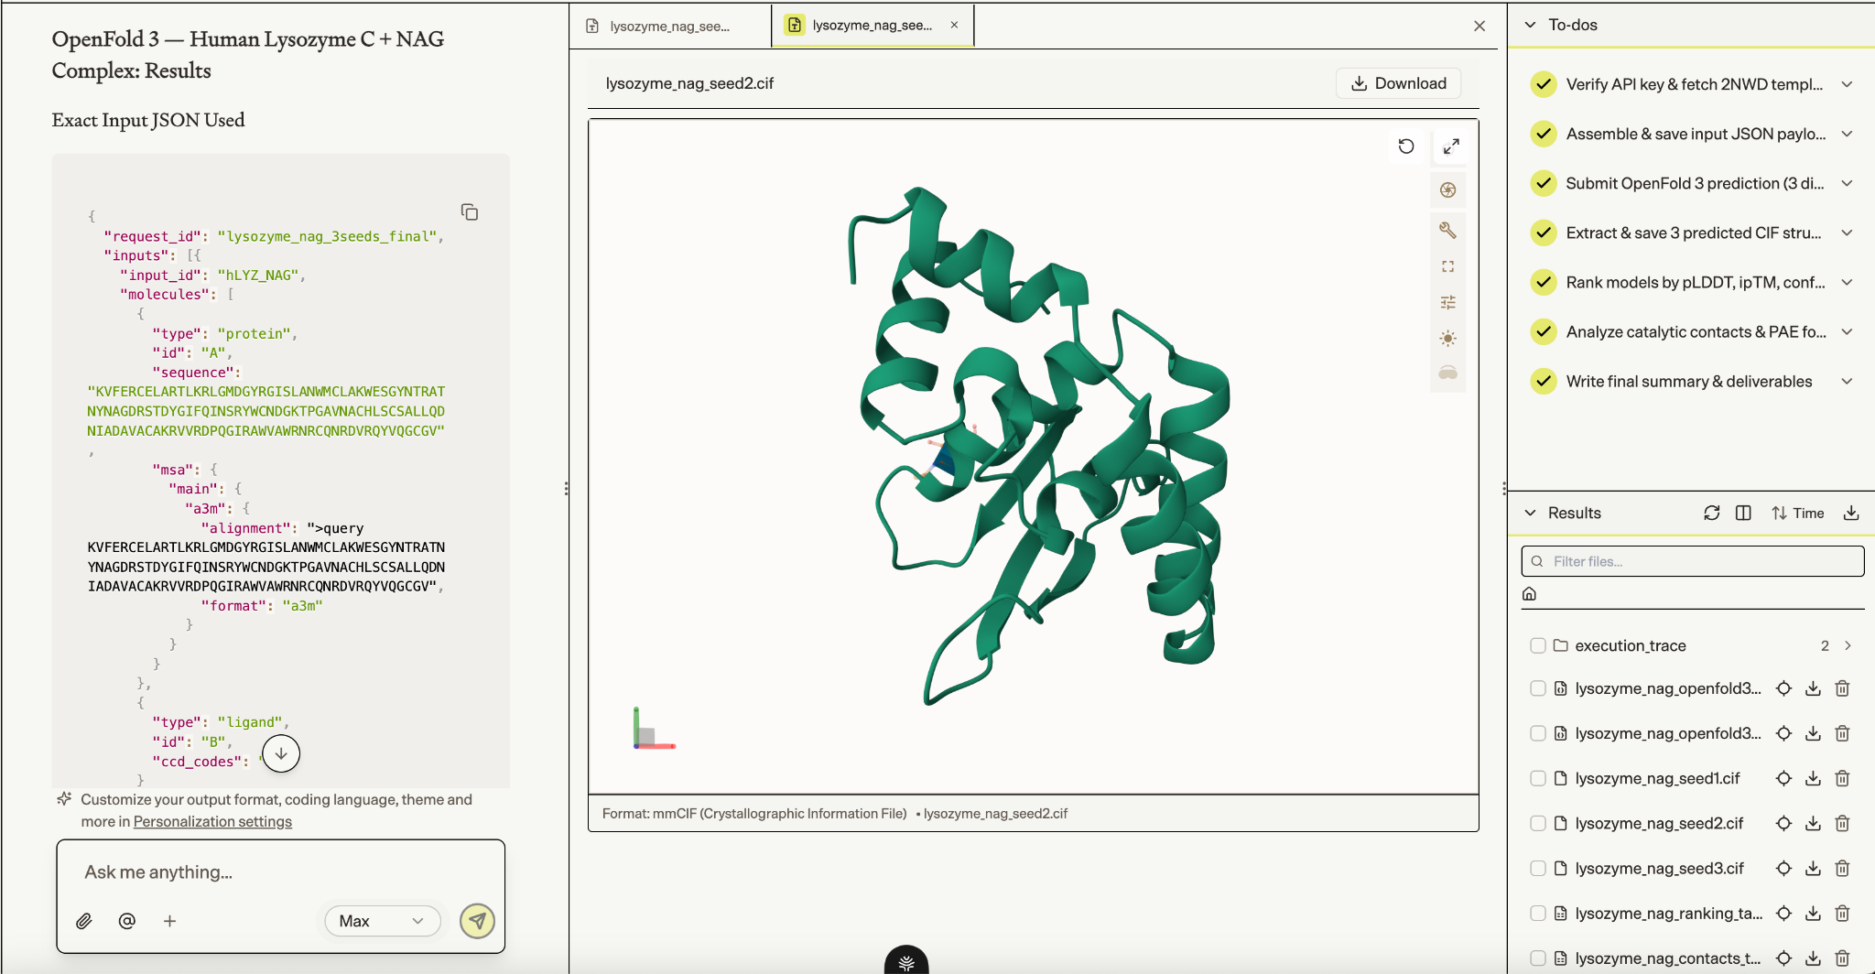Download all results from the Results header

coord(1851,513)
